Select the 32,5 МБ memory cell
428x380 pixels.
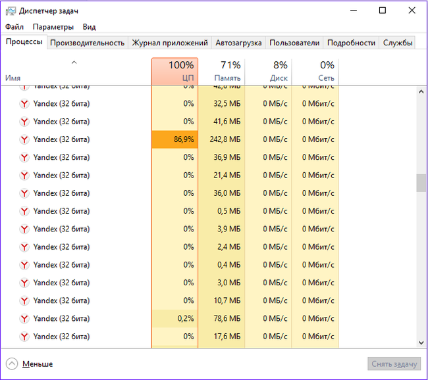click(221, 104)
